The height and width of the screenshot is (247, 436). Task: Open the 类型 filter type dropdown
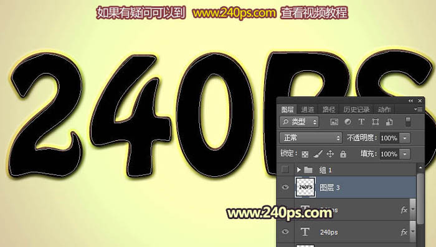[x=299, y=122]
